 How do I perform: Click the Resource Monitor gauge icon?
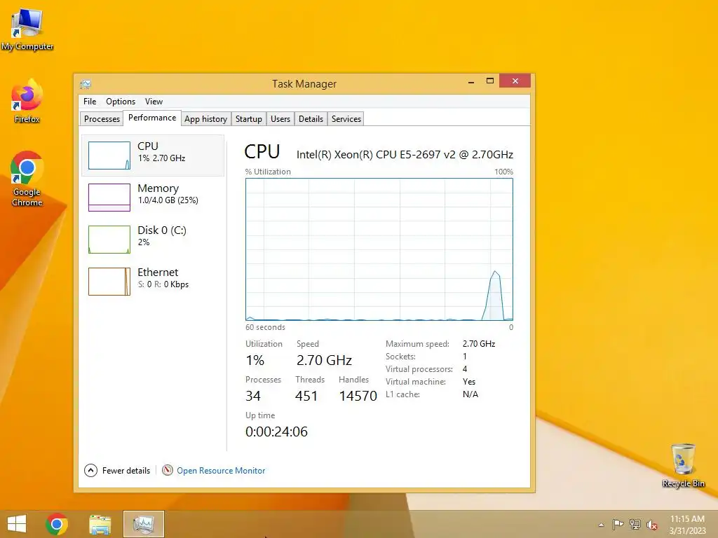[168, 470]
